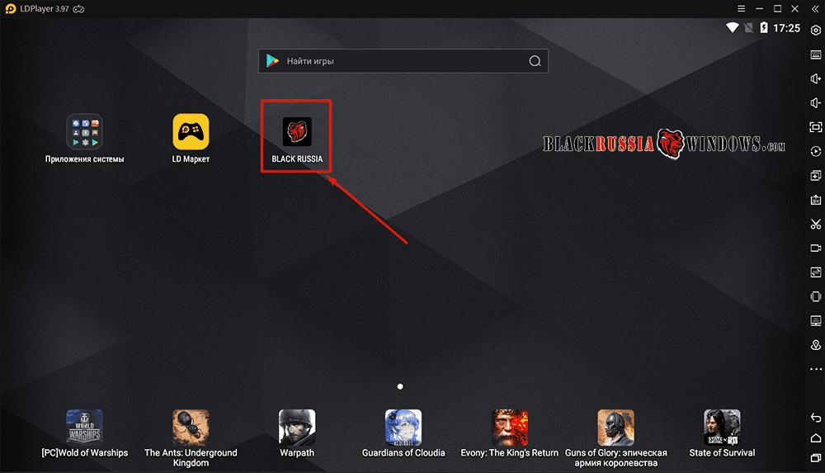Take screenshot with scissors icon
This screenshot has height=473, width=825.
coord(816,225)
